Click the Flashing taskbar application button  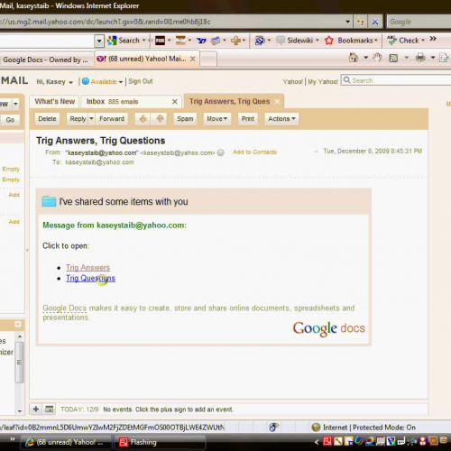pos(160,442)
